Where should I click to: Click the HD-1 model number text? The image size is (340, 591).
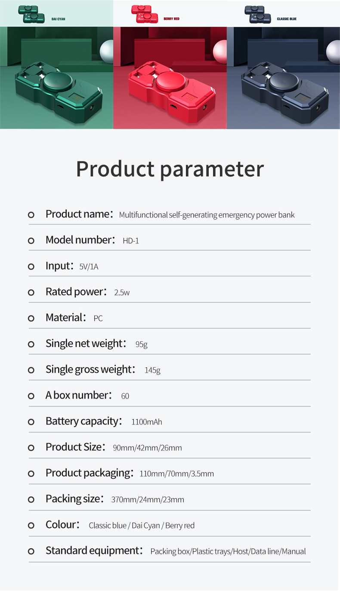(x=131, y=241)
